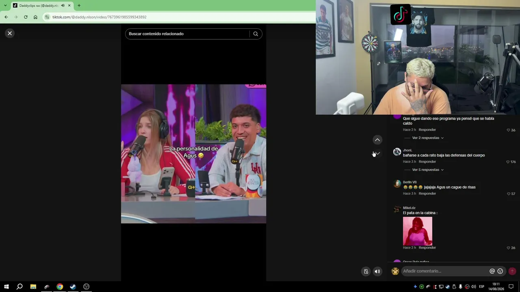520x292 pixels.
Task: Open the Windows Start menu
Action: 6,287
